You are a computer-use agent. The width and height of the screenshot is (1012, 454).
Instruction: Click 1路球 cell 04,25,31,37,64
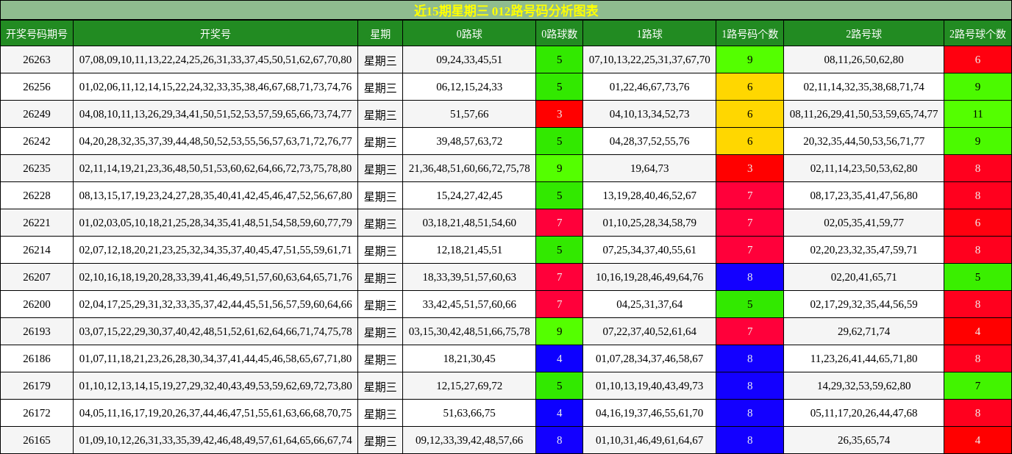(649, 304)
